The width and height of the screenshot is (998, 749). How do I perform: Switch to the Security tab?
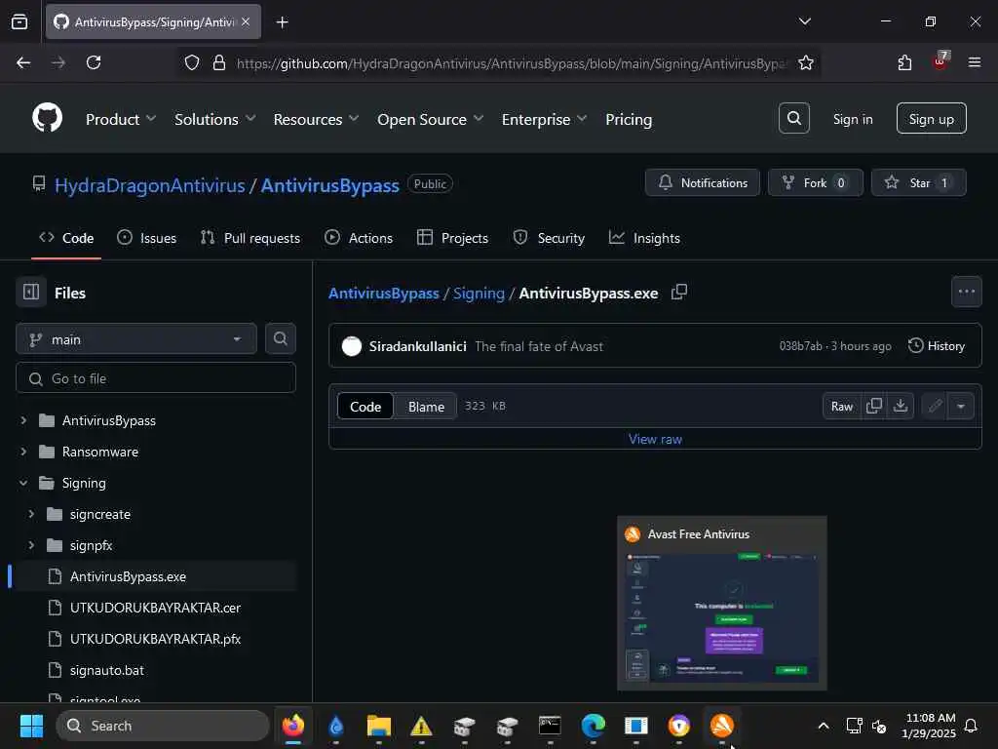pos(549,238)
